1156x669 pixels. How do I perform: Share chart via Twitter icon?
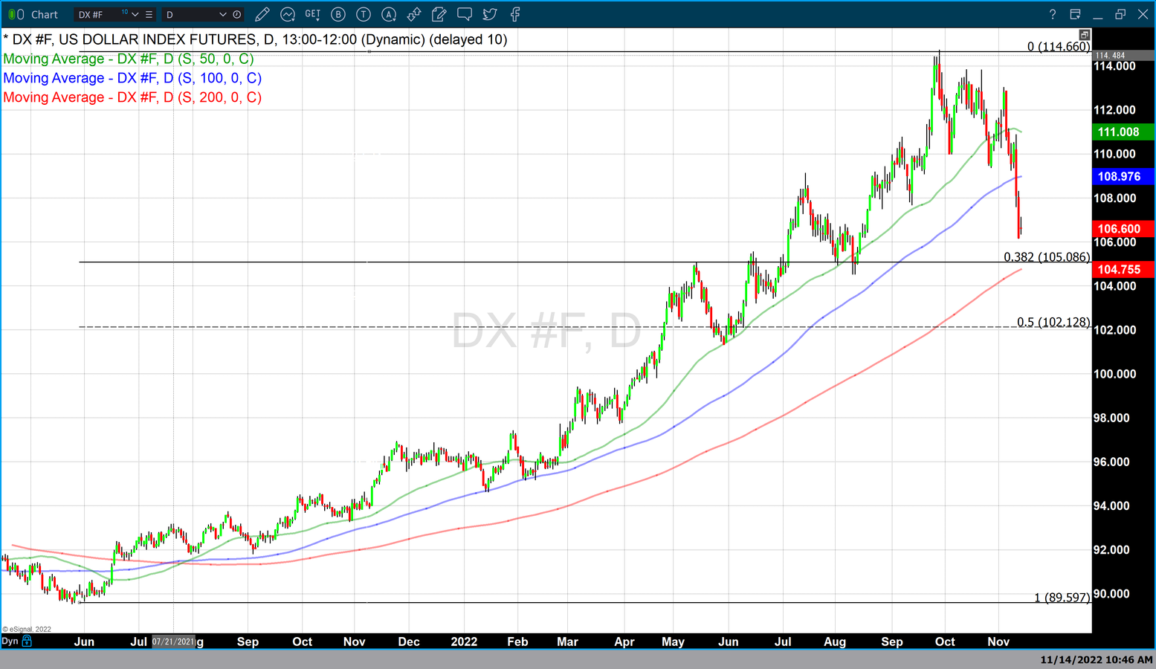(490, 14)
